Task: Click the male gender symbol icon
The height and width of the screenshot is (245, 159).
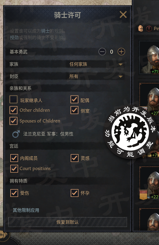Action: (x=16, y=134)
